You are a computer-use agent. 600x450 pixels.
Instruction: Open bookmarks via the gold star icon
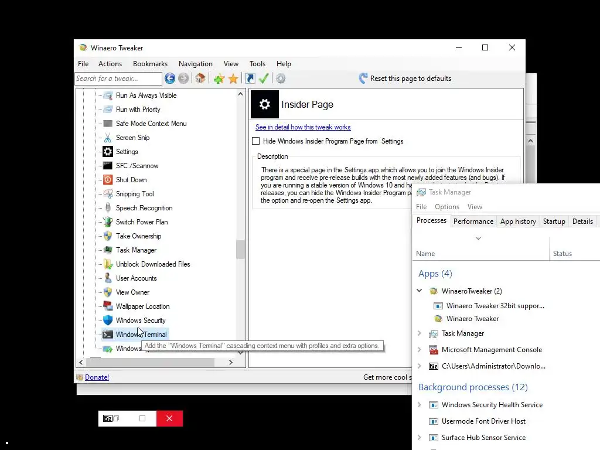pos(233,79)
